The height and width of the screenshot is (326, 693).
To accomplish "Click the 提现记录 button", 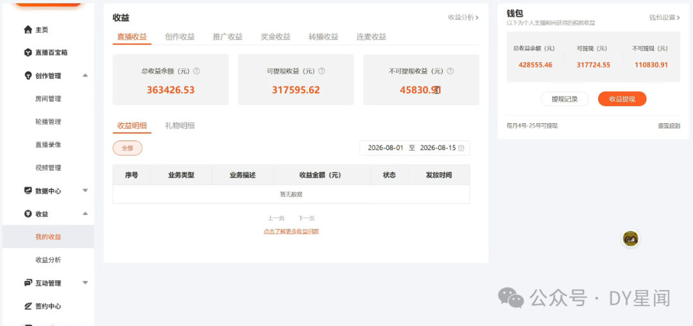I will click(x=565, y=99).
